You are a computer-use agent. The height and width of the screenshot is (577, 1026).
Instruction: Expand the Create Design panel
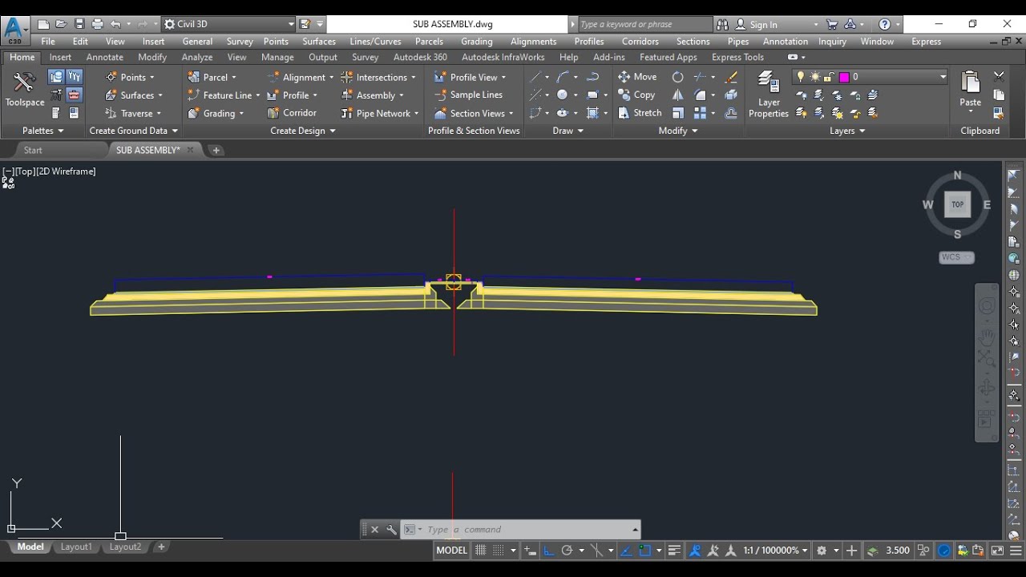click(303, 131)
